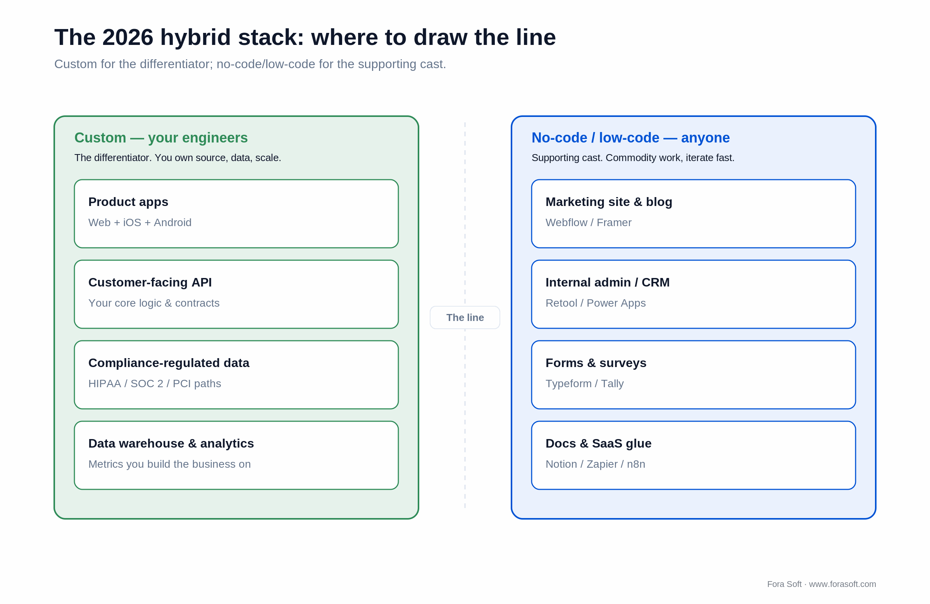The image size is (930, 604).
Task: Click 'The line' label pill
Action: coord(465,317)
